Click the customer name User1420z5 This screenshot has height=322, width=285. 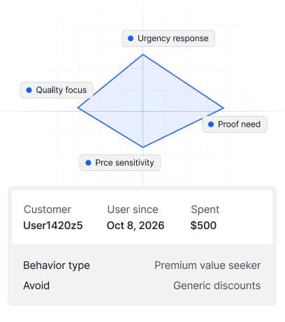[53, 226]
